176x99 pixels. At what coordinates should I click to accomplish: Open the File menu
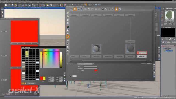click(x=2, y=2)
